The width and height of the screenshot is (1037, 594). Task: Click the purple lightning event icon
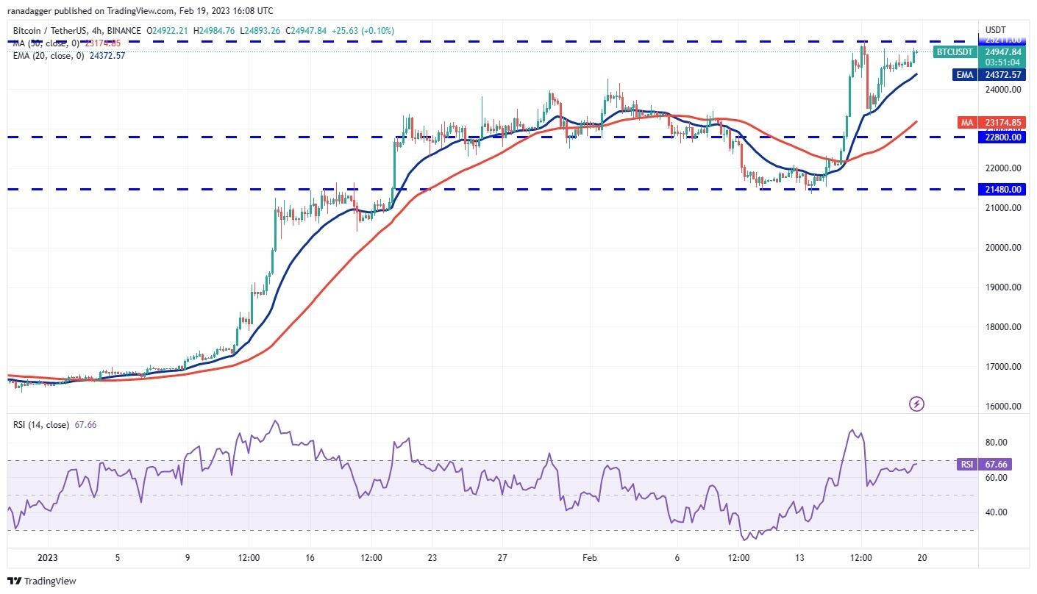tap(916, 404)
